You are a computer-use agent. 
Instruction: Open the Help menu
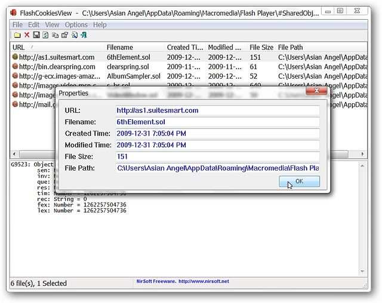(100, 25)
